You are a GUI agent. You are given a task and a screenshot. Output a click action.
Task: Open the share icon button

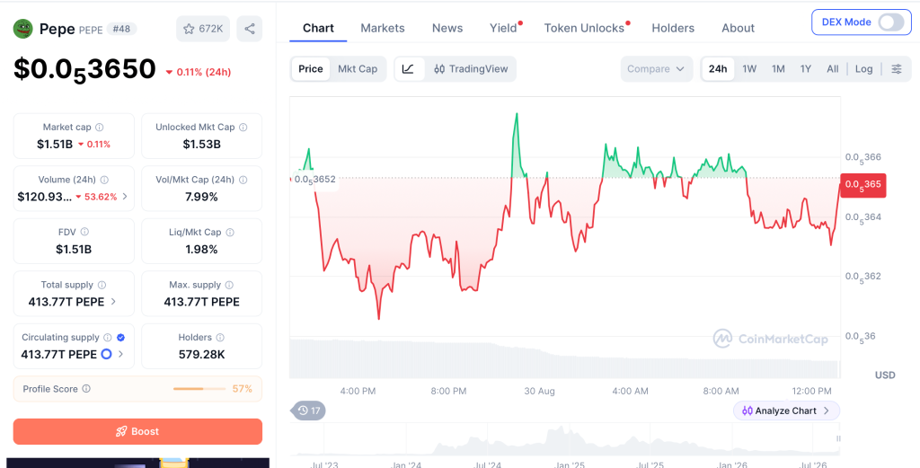(x=250, y=29)
